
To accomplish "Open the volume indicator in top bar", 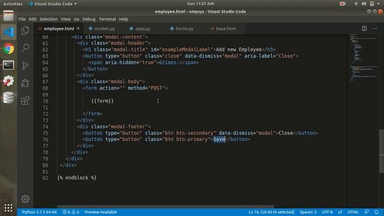I will click(x=364, y=4).
